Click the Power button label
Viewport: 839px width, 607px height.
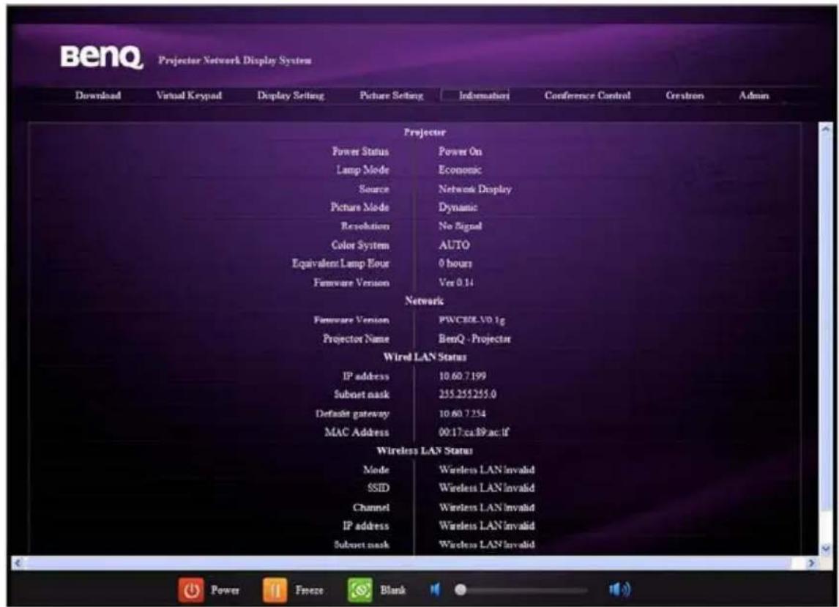tap(225, 590)
